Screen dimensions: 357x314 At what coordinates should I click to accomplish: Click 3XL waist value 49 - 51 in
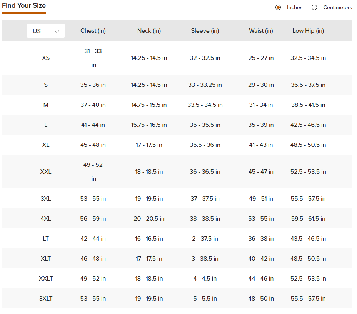(x=261, y=199)
